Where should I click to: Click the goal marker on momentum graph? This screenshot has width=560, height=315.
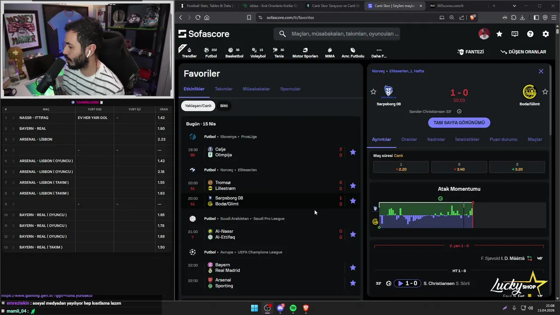tap(440, 199)
